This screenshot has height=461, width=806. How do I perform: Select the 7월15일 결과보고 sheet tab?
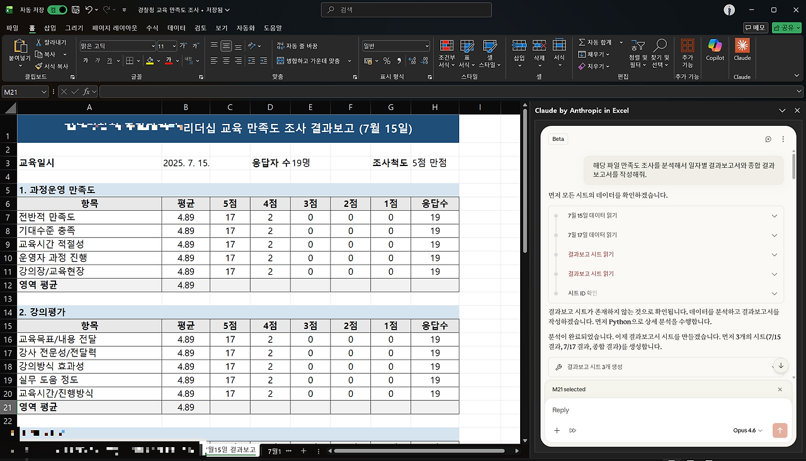coord(231,450)
